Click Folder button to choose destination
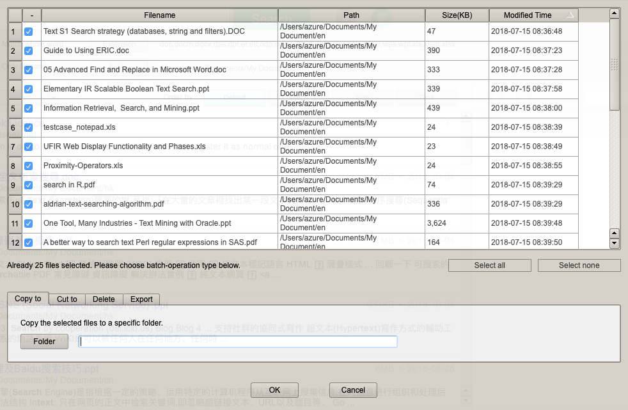 (x=45, y=342)
